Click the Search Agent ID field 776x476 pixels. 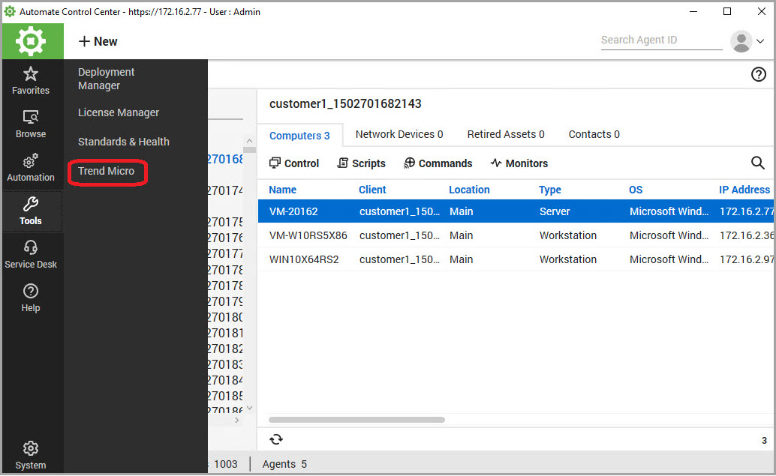tap(660, 40)
